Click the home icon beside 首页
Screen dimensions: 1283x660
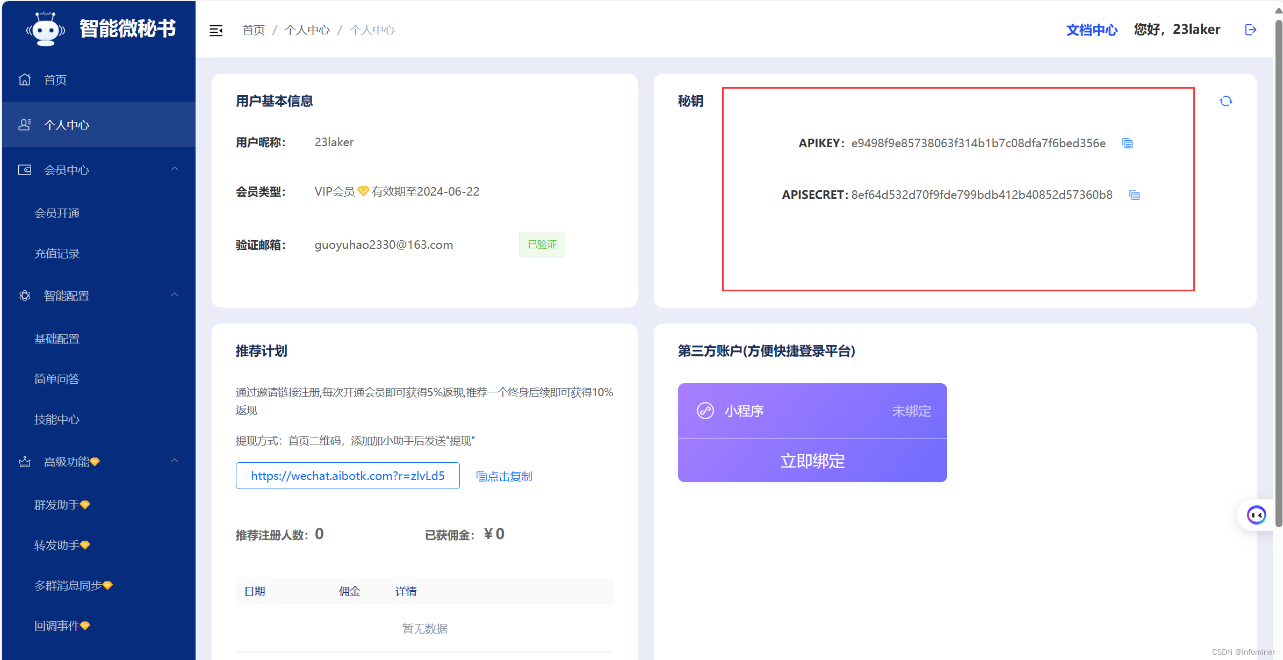click(25, 80)
